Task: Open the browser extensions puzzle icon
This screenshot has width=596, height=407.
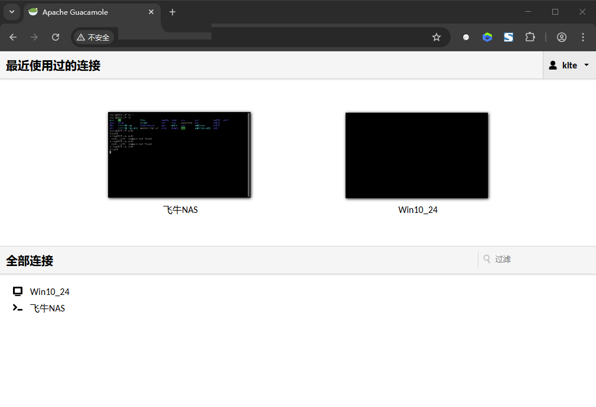Action: 530,37
